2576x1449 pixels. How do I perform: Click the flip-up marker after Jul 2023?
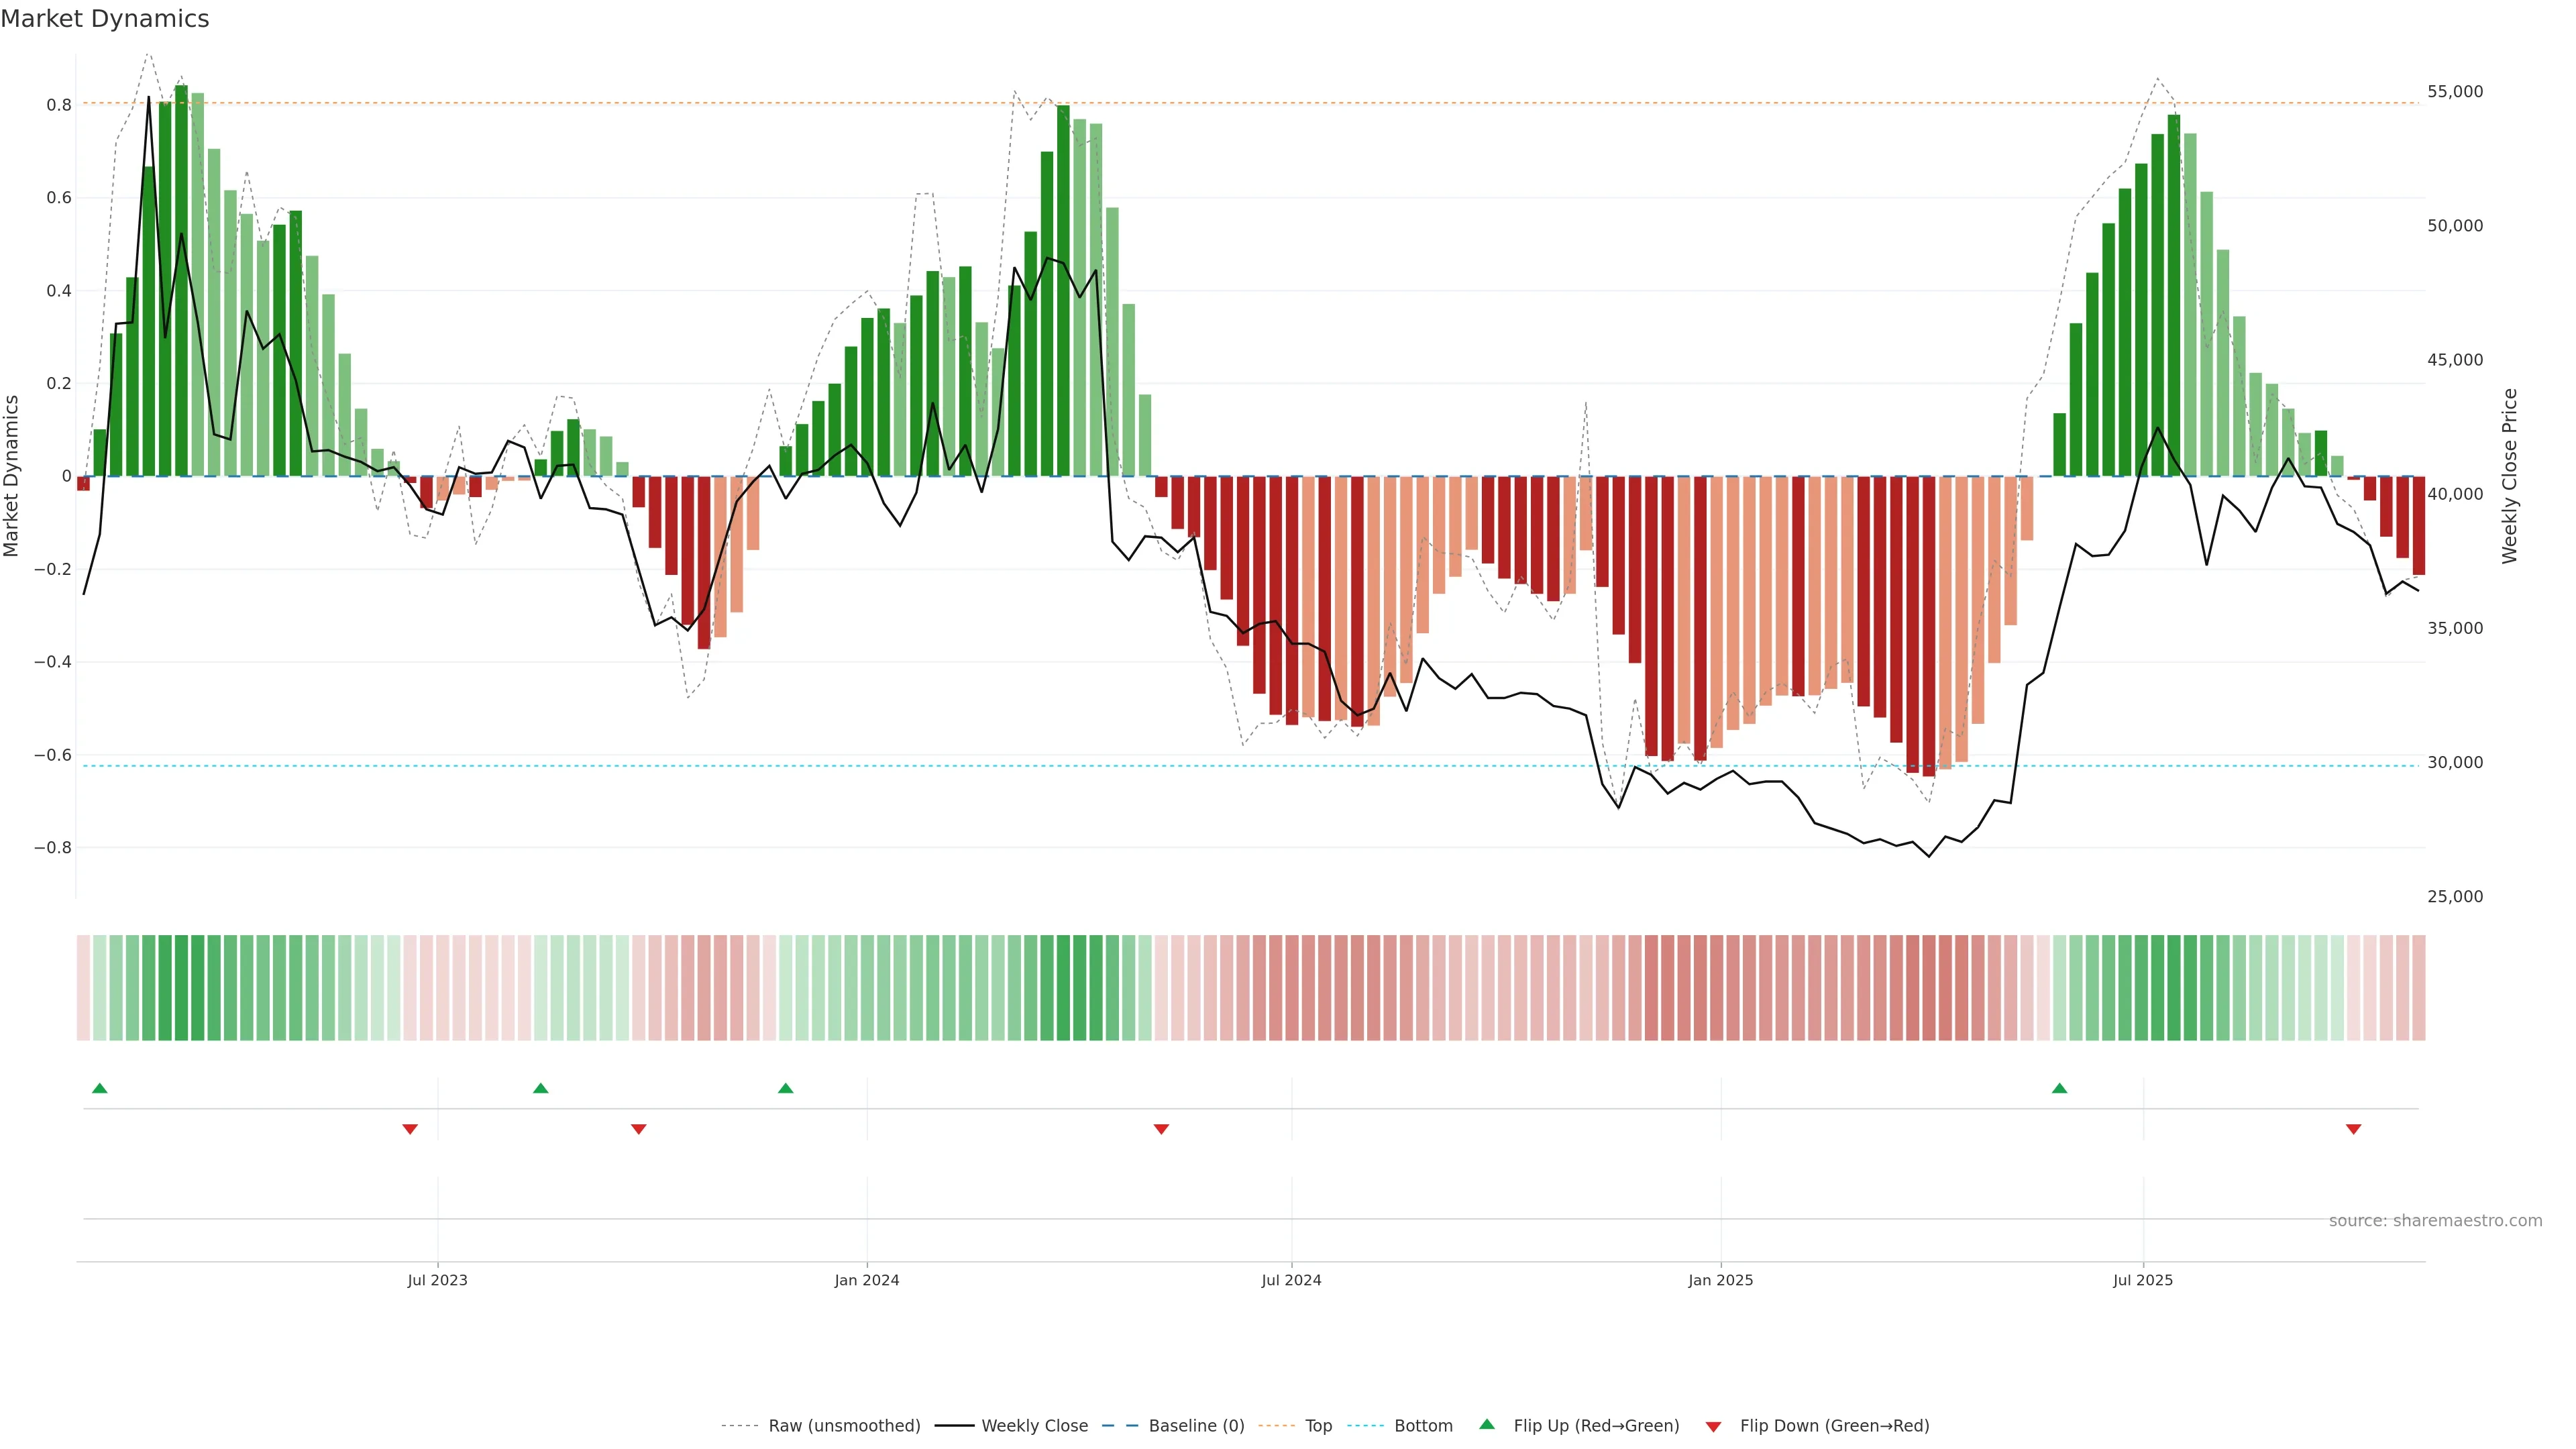pyautogui.click(x=540, y=1088)
